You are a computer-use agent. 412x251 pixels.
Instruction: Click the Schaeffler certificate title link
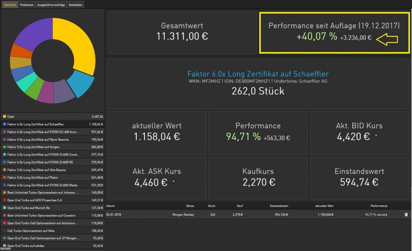click(x=258, y=74)
